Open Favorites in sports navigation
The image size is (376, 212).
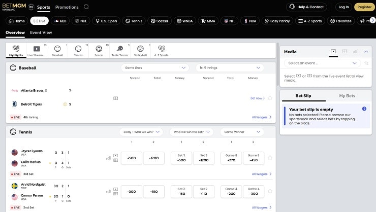[x=341, y=21]
